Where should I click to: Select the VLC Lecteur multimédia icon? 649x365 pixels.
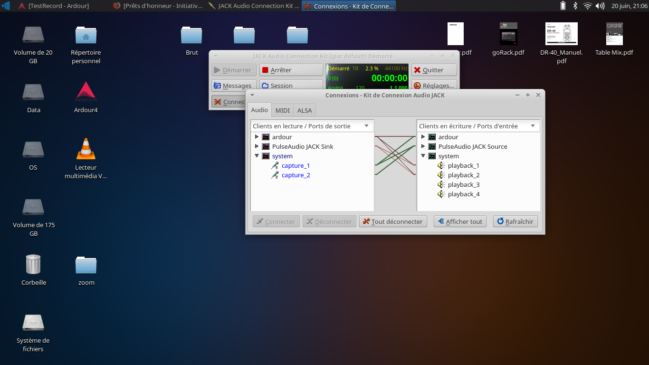[x=86, y=149]
